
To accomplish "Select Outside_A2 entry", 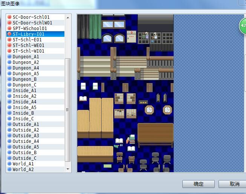I will coord(35,130).
